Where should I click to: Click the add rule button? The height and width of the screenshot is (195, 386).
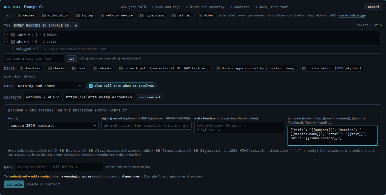[14, 184]
